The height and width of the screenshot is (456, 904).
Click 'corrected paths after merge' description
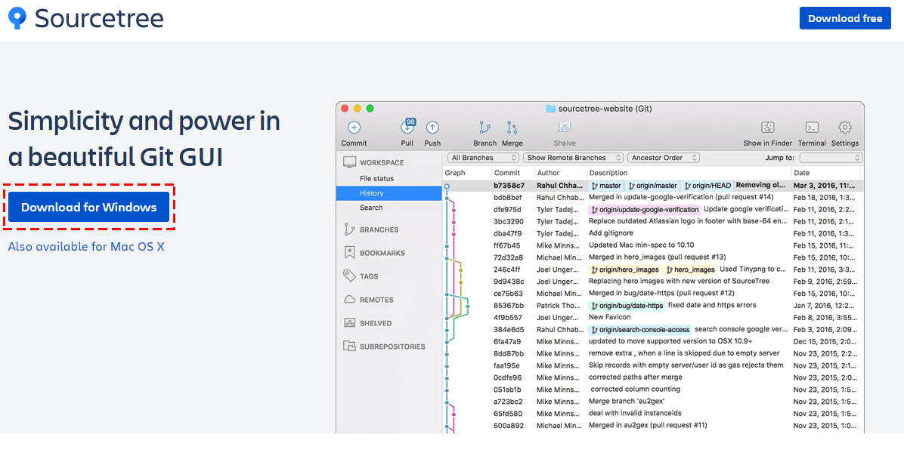coord(636,377)
